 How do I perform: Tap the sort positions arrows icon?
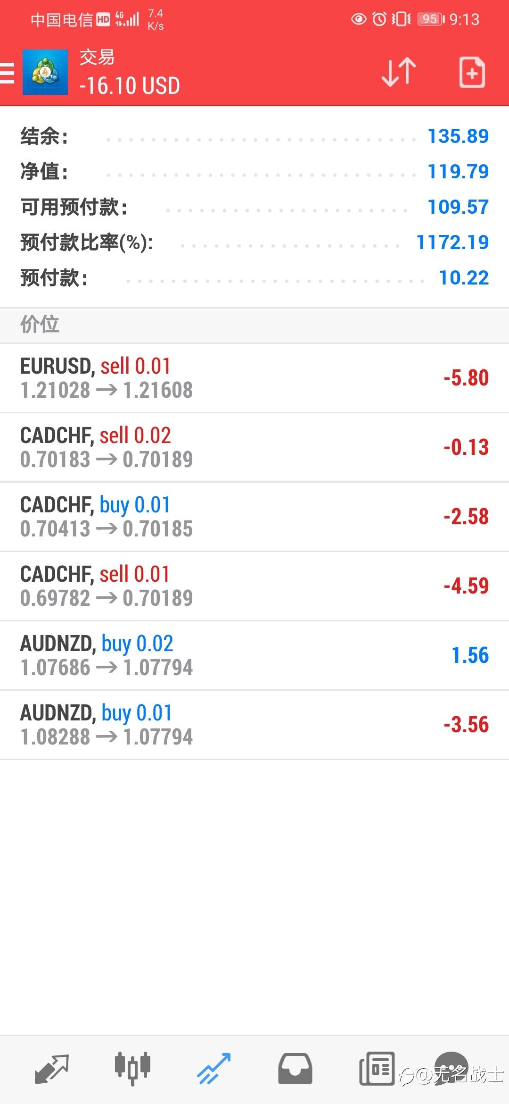pos(399,72)
